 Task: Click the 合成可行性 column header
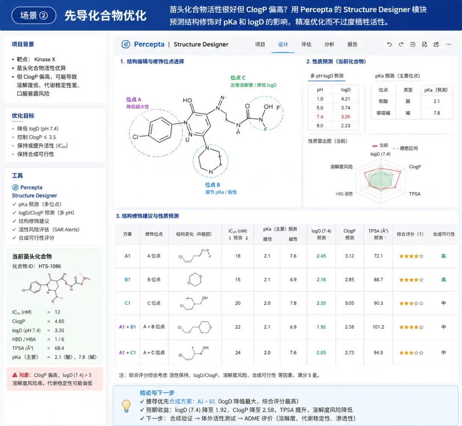coord(444,234)
